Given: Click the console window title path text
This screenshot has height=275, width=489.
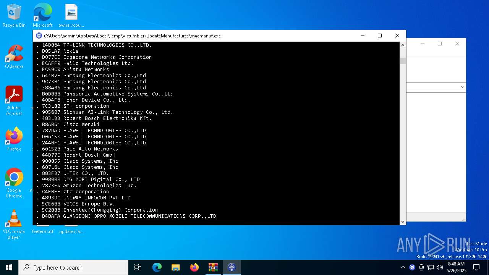Looking at the screenshot, I should 132,36.
